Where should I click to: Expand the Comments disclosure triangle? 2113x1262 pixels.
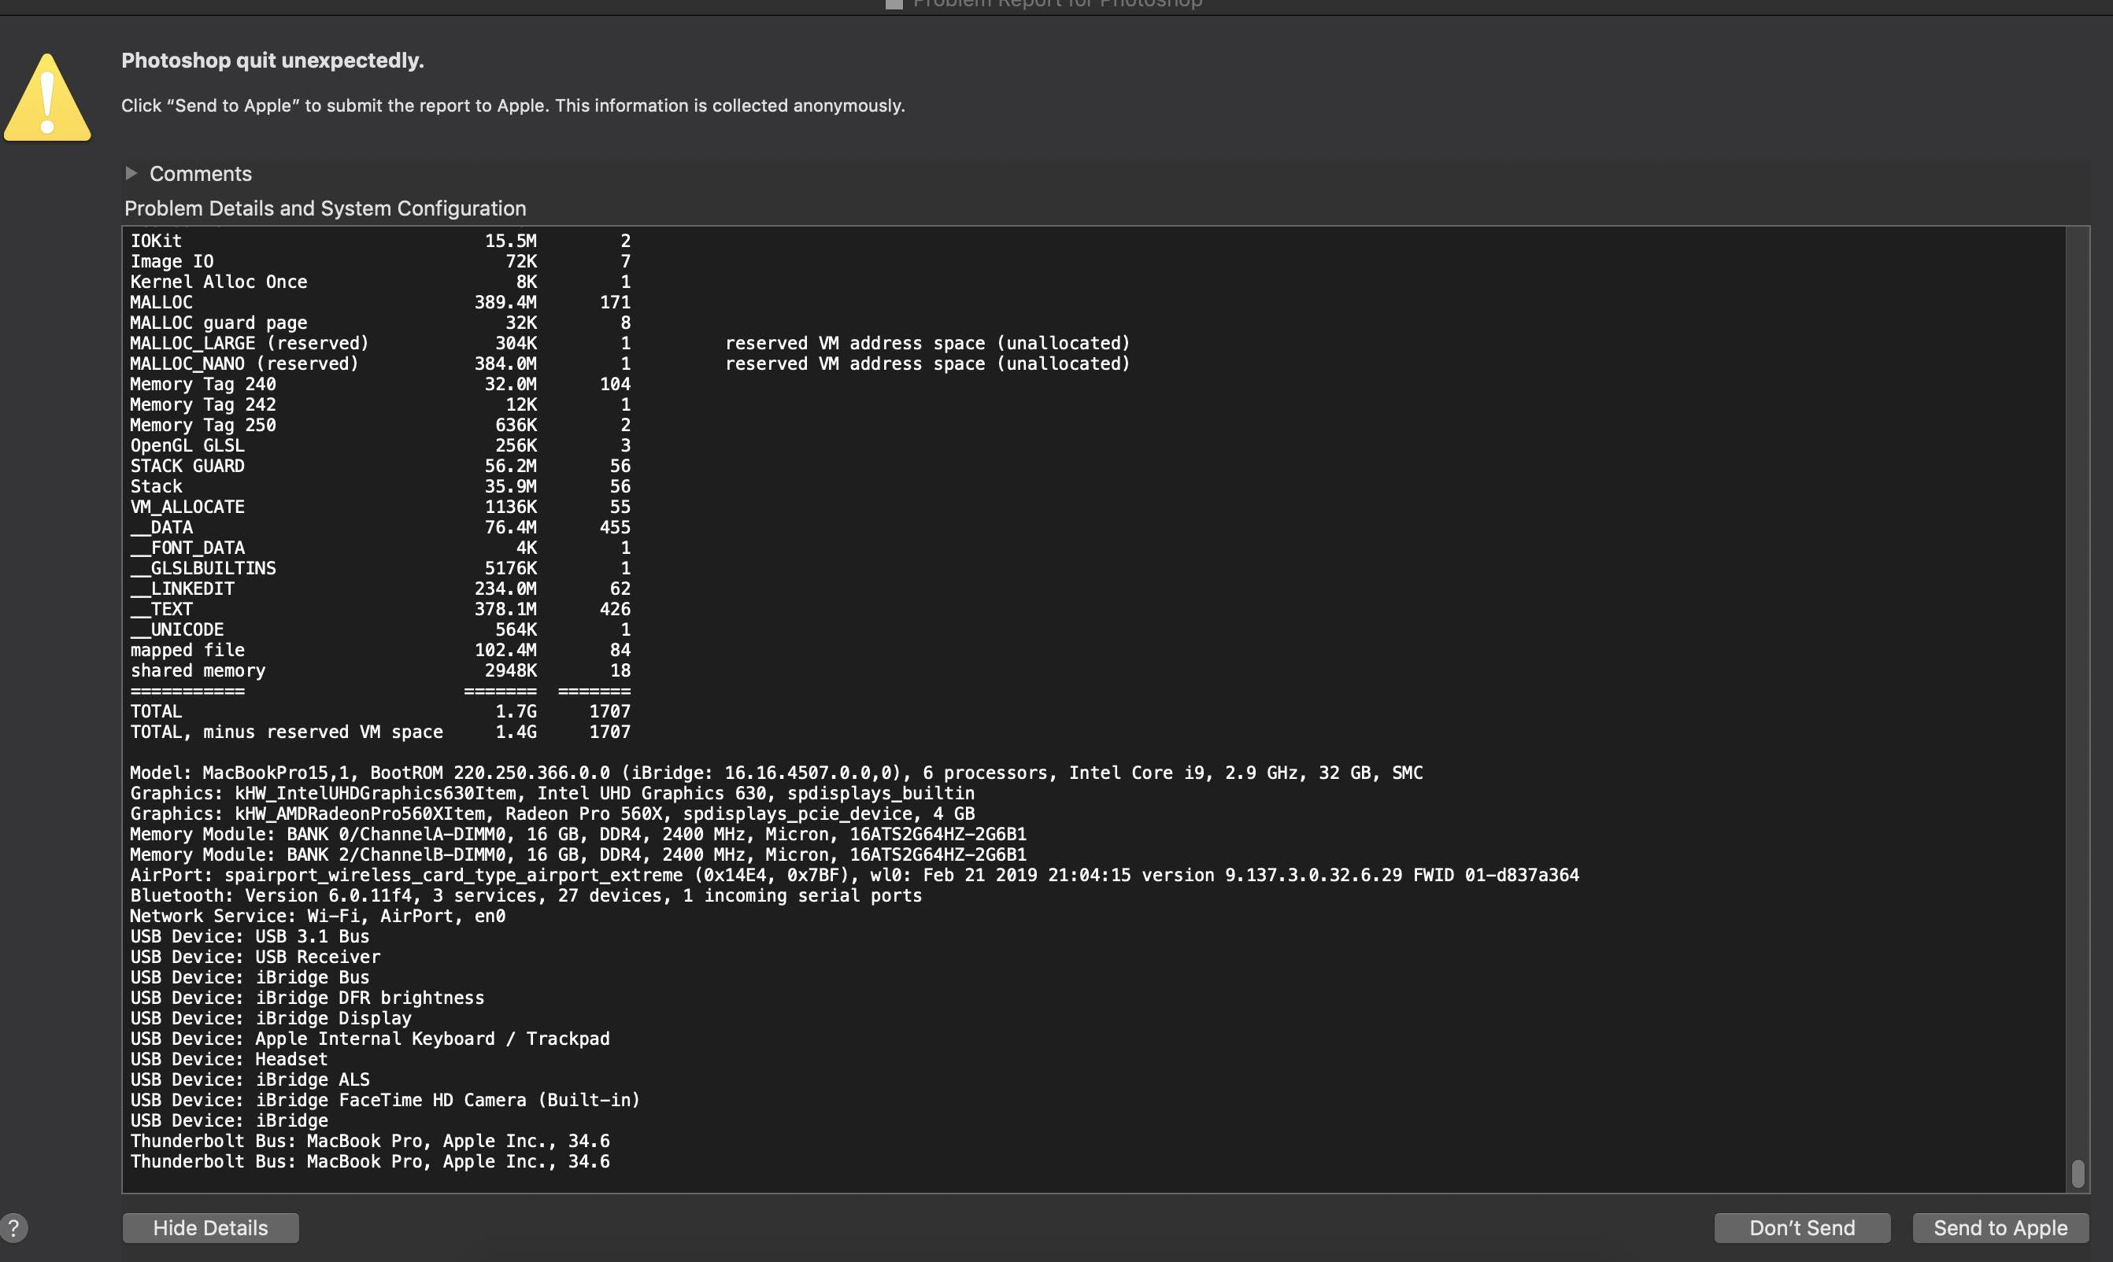pyautogui.click(x=131, y=173)
